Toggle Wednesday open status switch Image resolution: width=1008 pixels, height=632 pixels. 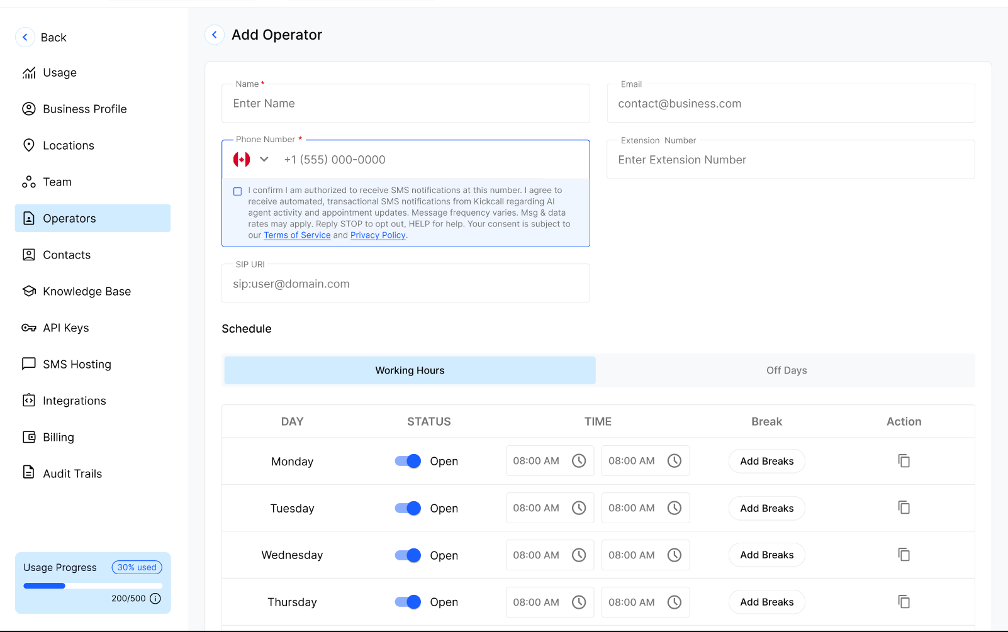[x=408, y=555]
